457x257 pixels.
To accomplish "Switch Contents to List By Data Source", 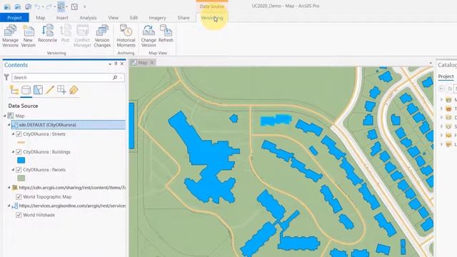I will 26,90.
